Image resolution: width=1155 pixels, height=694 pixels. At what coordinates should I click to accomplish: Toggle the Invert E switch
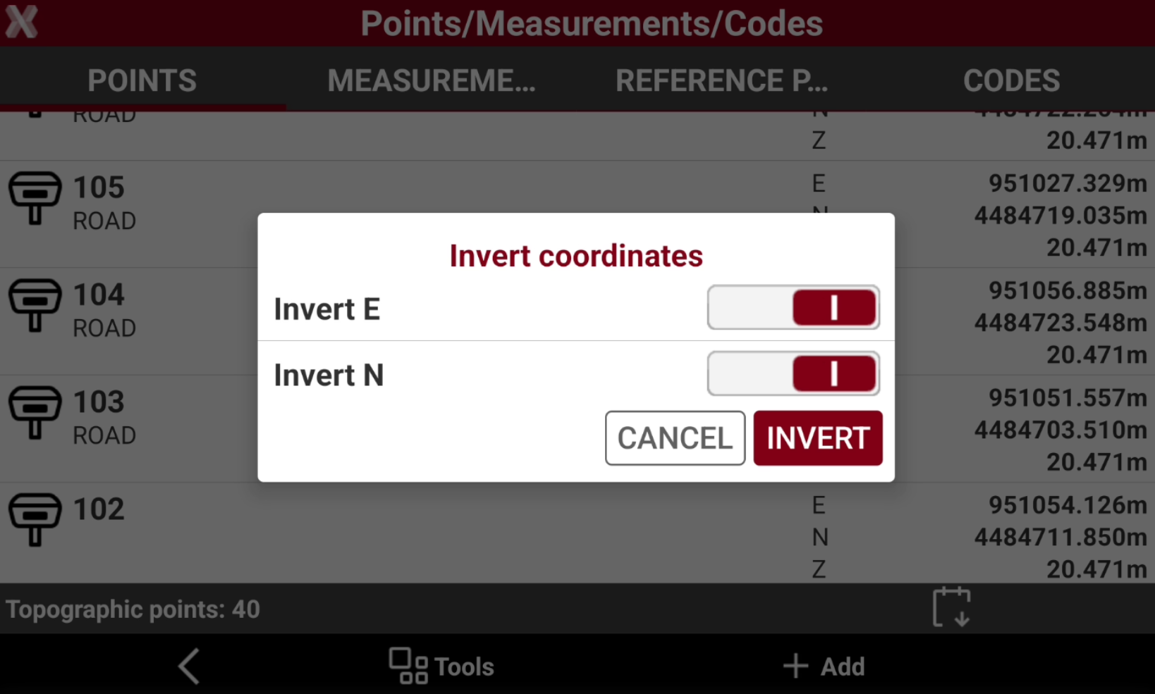[x=793, y=307]
